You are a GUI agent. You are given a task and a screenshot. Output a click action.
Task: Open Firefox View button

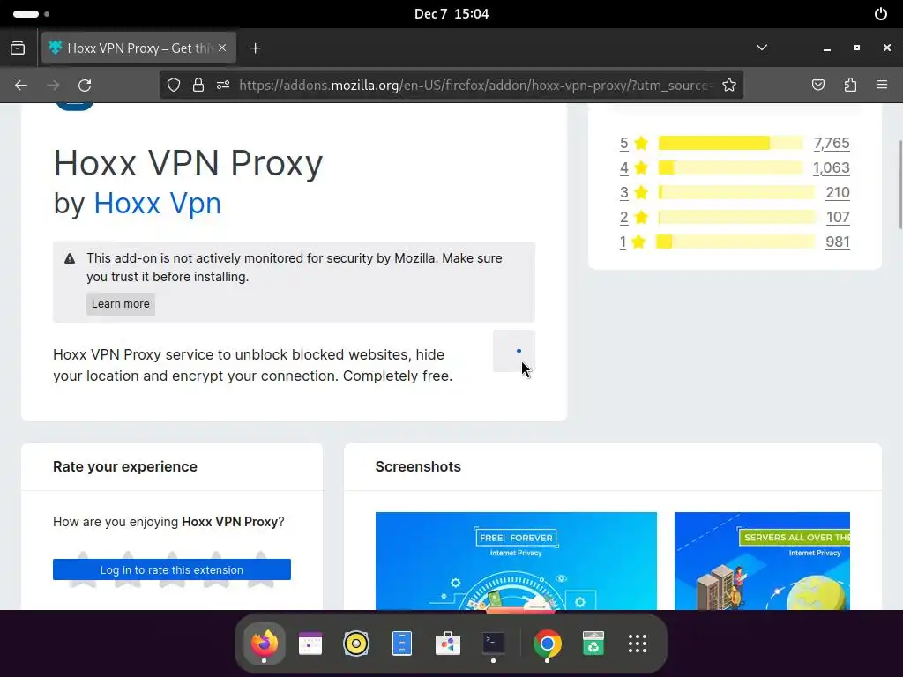(x=18, y=48)
